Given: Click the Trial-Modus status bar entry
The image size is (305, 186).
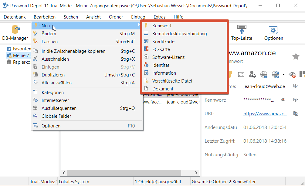Looking at the screenshot, I should (44, 181).
